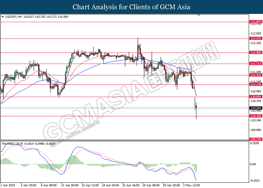Select the 111.415 level price tag
The image size is (263, 188).
255,75
